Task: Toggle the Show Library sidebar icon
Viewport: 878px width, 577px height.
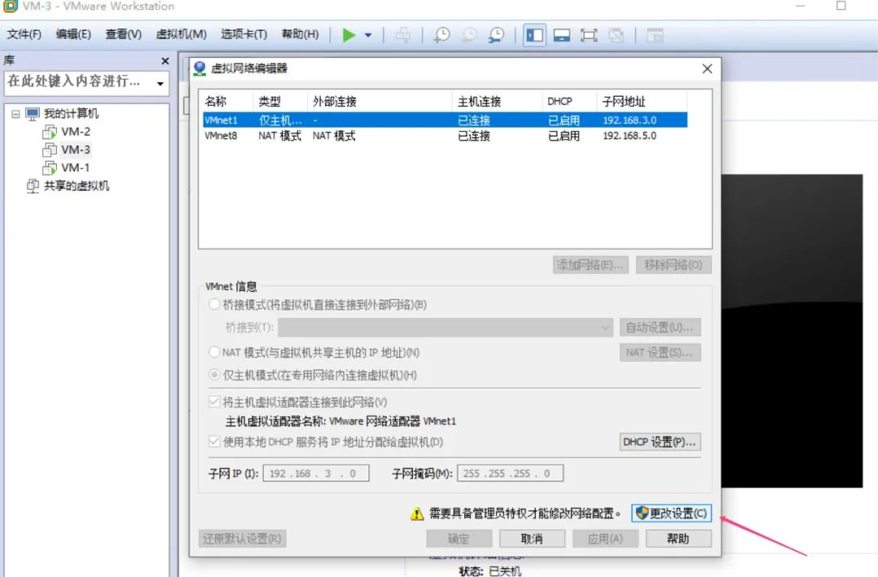Action: click(535, 35)
